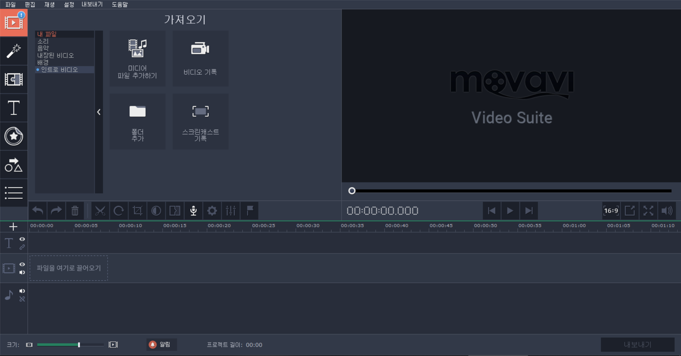Screen dimensions: 681x356
Task: Open the Import media tab icon
Action: (13, 23)
